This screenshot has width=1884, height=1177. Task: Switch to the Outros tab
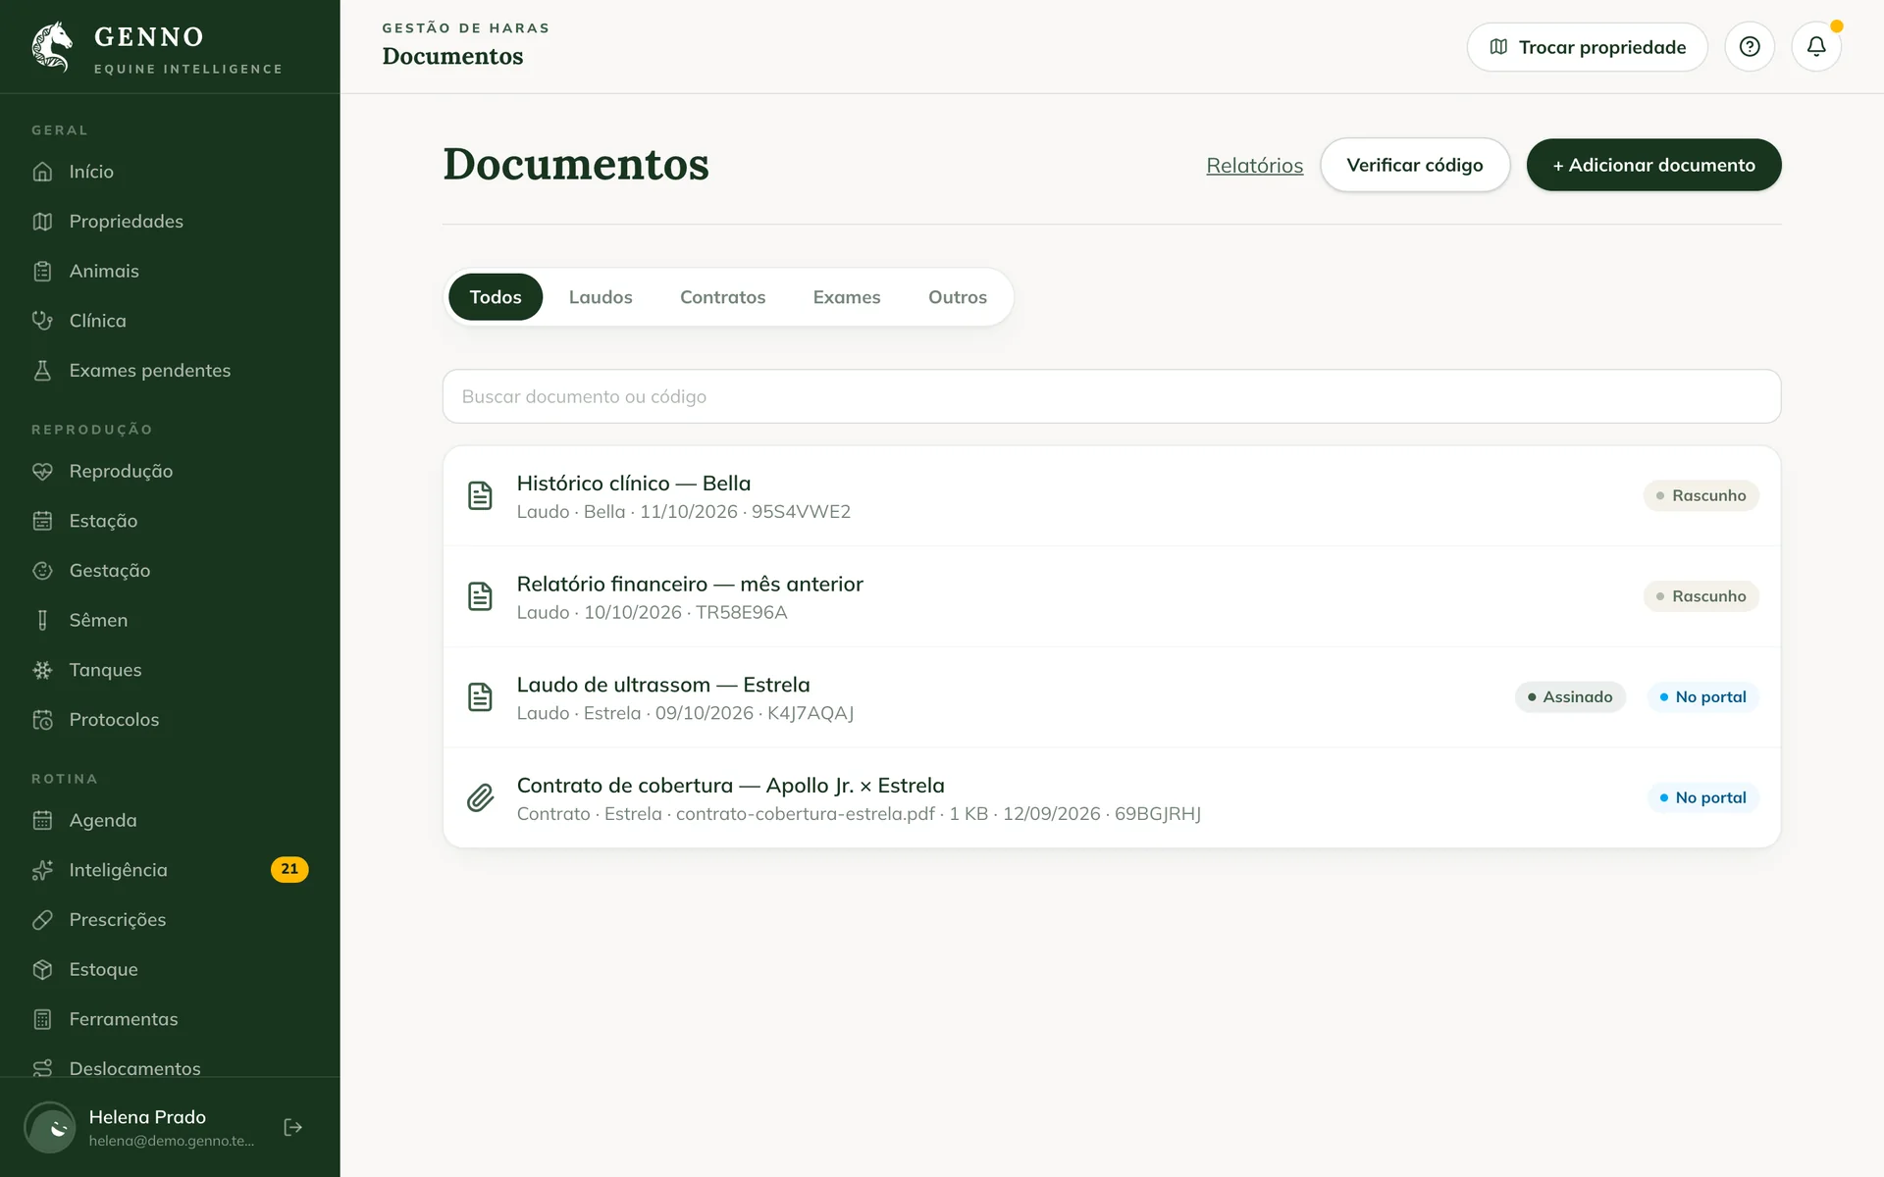958,297
